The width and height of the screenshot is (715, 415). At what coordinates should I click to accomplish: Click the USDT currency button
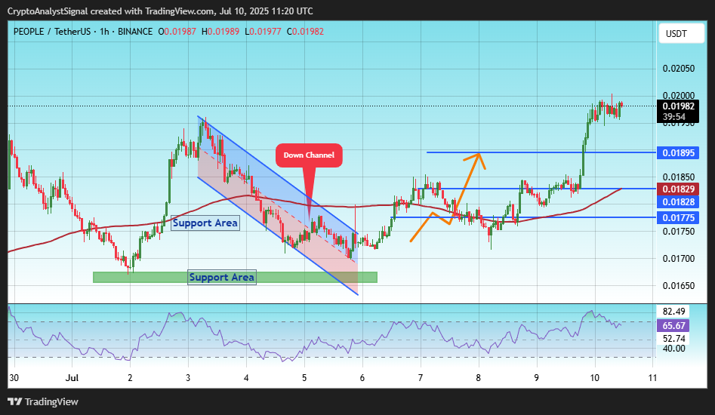(681, 34)
